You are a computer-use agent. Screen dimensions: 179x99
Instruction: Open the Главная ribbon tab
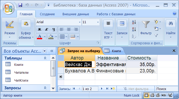[26, 14]
